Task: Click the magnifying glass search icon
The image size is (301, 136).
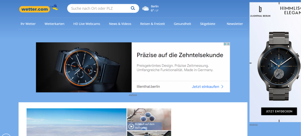Action: pos(133,8)
